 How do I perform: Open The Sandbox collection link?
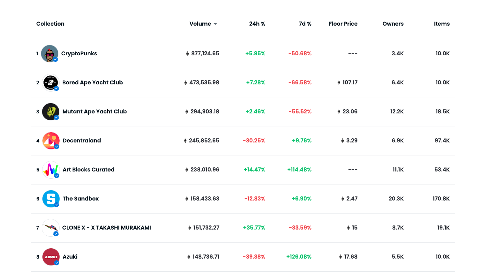[x=81, y=199]
